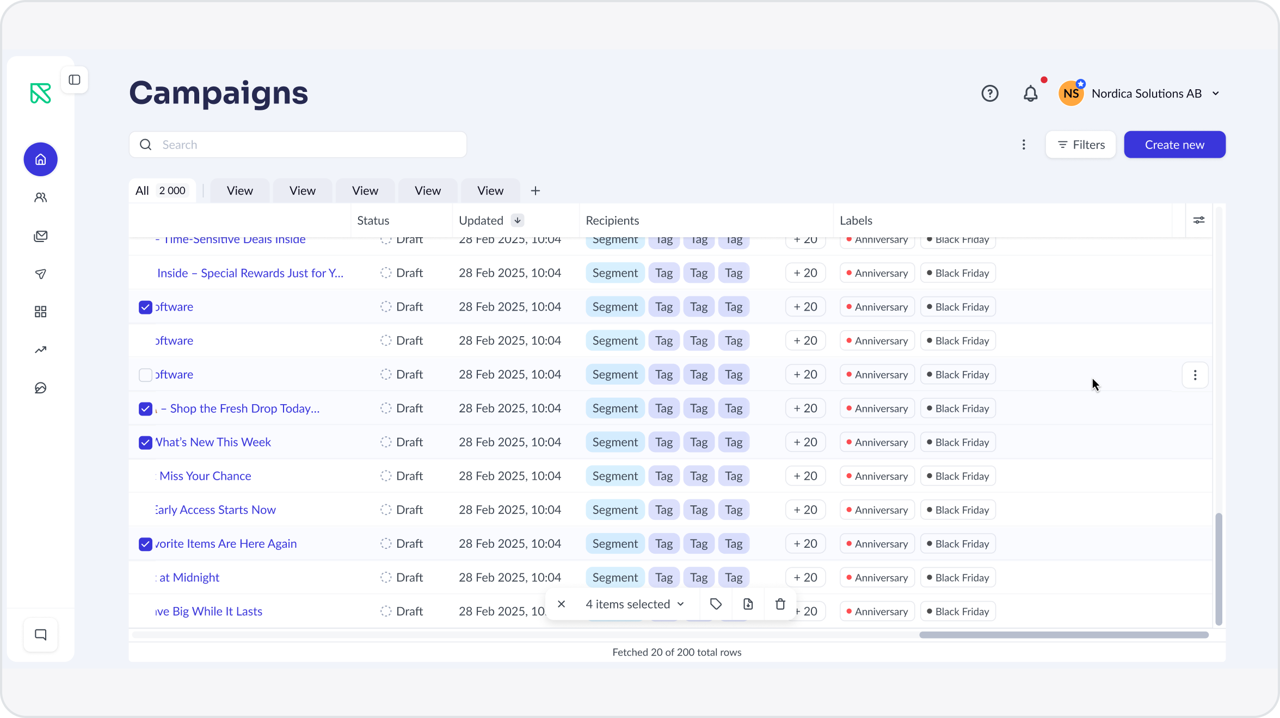Collapse the sidebar panel toggle icon
The height and width of the screenshot is (718, 1280).
pyautogui.click(x=75, y=80)
